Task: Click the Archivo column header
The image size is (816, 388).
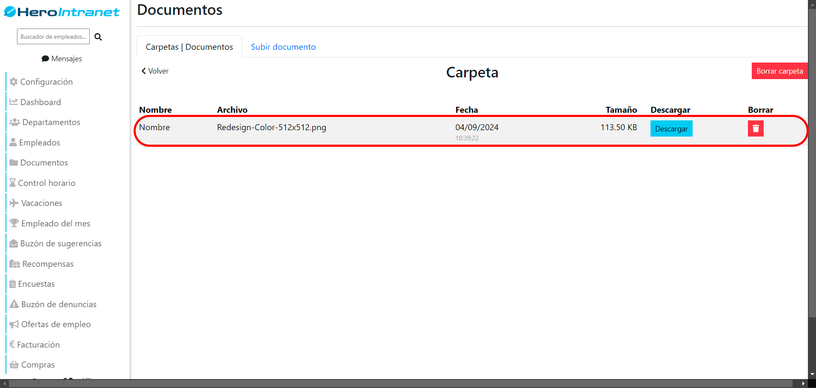Action: pos(232,110)
